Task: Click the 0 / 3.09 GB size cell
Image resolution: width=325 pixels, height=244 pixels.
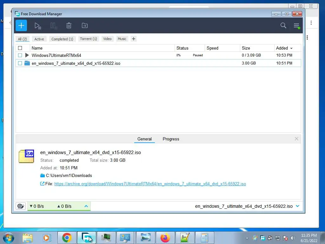Action: 251,55
